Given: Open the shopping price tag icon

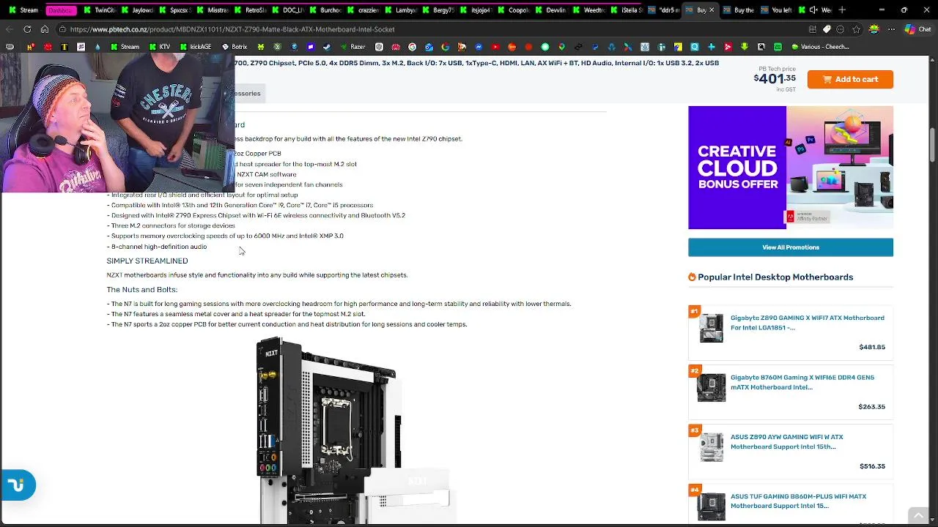Looking at the screenshot, I should point(827,29).
